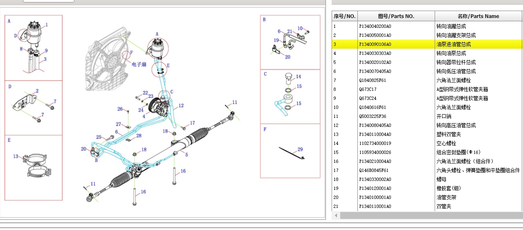Click the 序号/NO. column header
The width and height of the screenshot is (523, 230).
pyautogui.click(x=345, y=16)
